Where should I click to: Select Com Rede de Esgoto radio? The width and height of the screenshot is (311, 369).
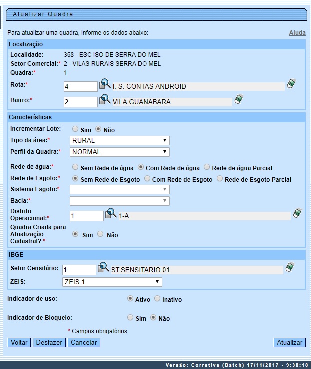coord(147,179)
